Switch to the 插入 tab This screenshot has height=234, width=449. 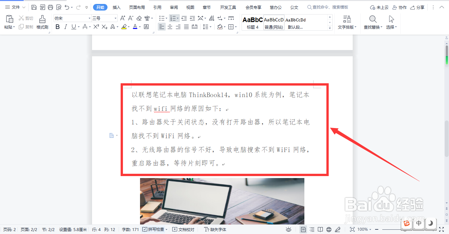(x=116, y=7)
